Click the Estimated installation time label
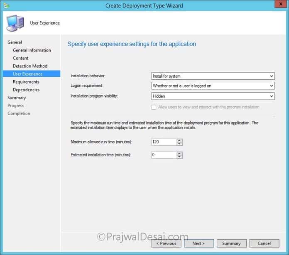Viewport: 289px width, 255px height. (100, 154)
